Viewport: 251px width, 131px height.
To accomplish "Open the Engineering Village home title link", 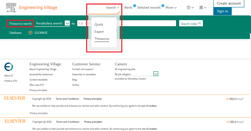I will (38, 8).
